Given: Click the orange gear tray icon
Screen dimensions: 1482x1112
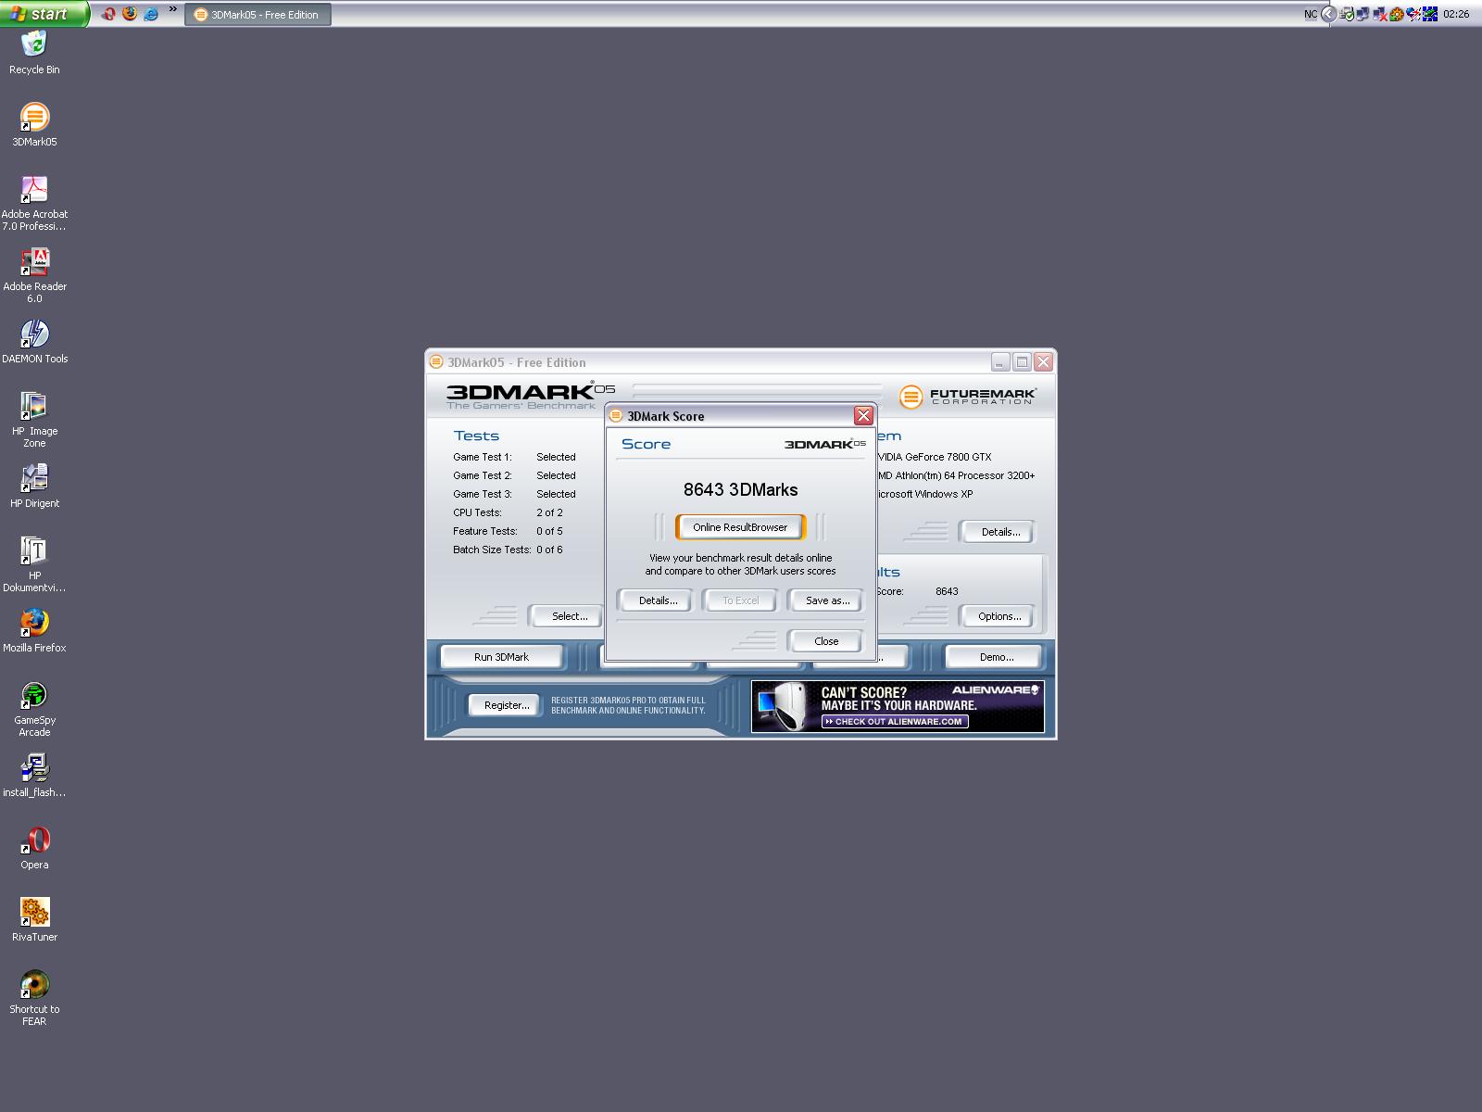Looking at the screenshot, I should click(1397, 14).
